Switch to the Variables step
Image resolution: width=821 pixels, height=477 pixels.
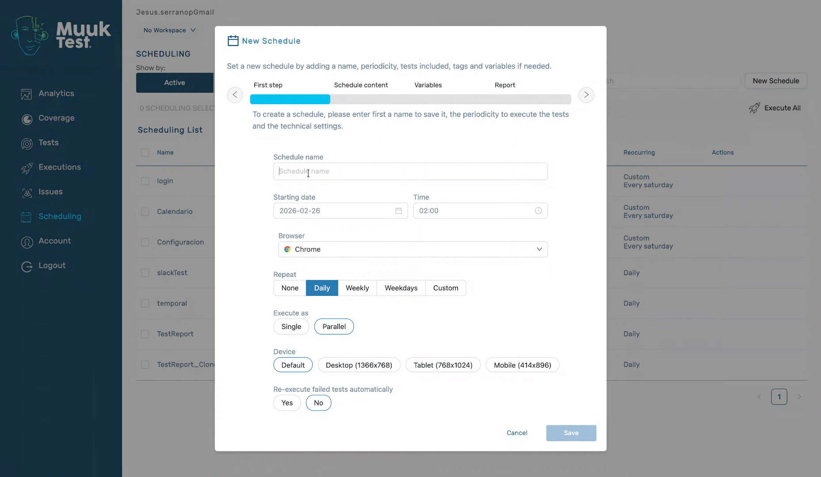click(x=428, y=85)
